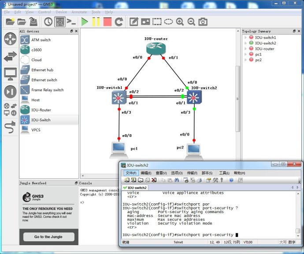The width and height of the screenshot is (304, 254).
Task: Open the File menu in GNS3
Action: click(x=7, y=12)
